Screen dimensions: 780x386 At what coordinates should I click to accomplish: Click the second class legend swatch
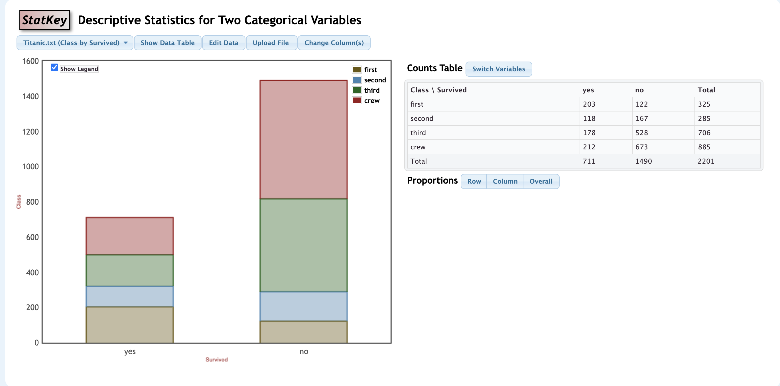[357, 80]
